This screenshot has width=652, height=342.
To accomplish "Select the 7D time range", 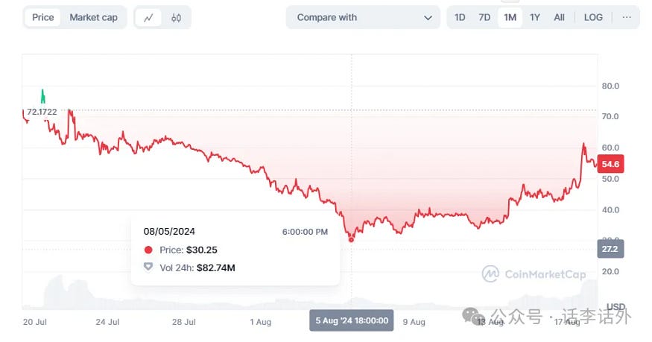I will pyautogui.click(x=484, y=17).
